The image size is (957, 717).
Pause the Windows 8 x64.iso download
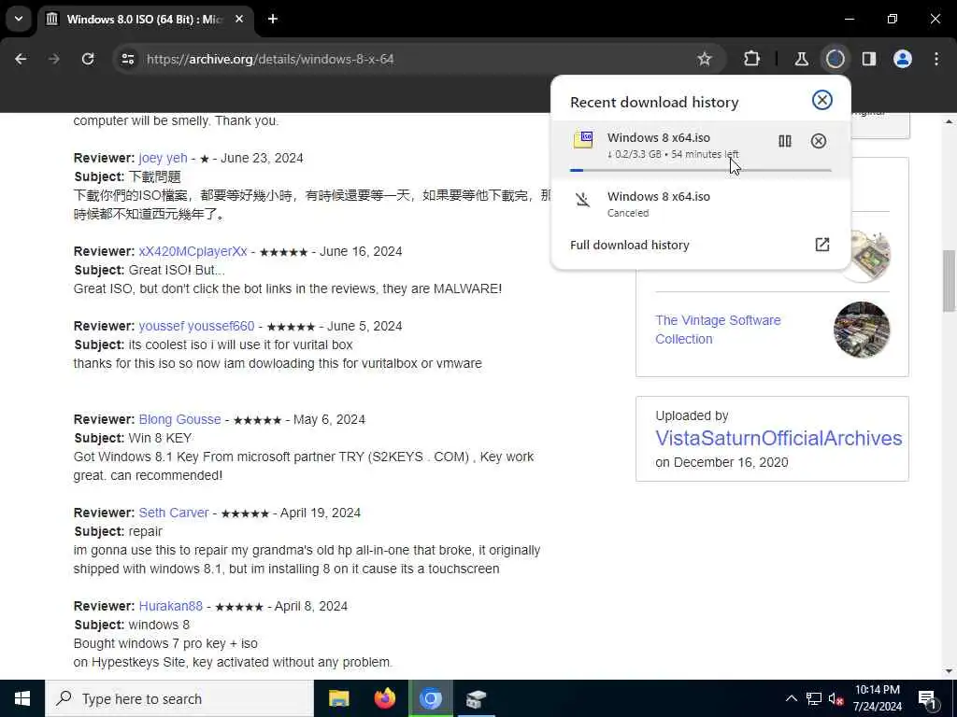point(785,142)
